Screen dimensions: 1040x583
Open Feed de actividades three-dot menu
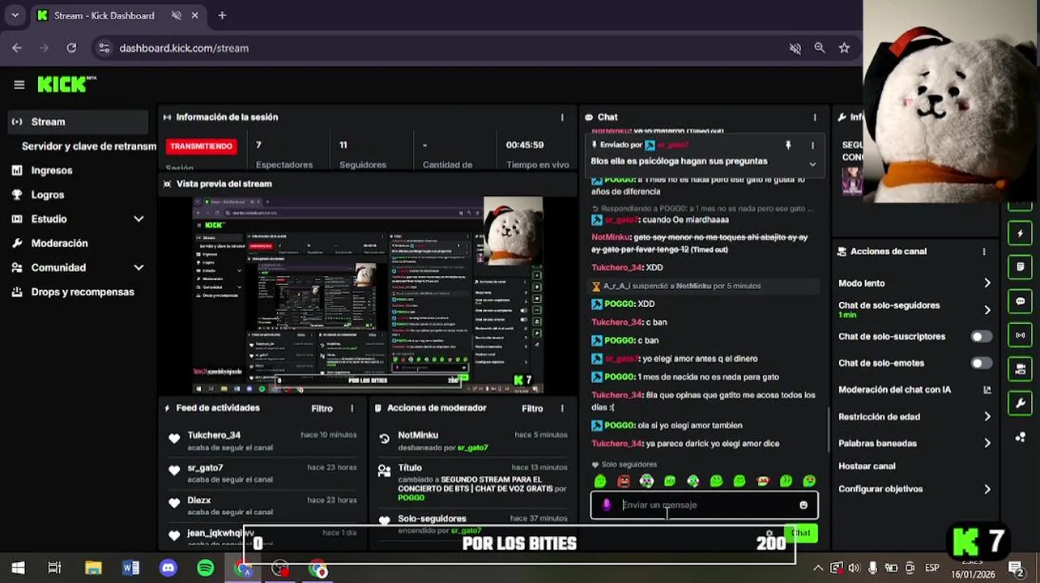(352, 408)
